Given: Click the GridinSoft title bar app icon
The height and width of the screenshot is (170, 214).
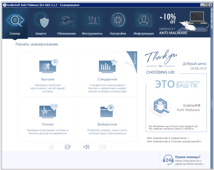Looking at the screenshot, I should (x=5, y=5).
